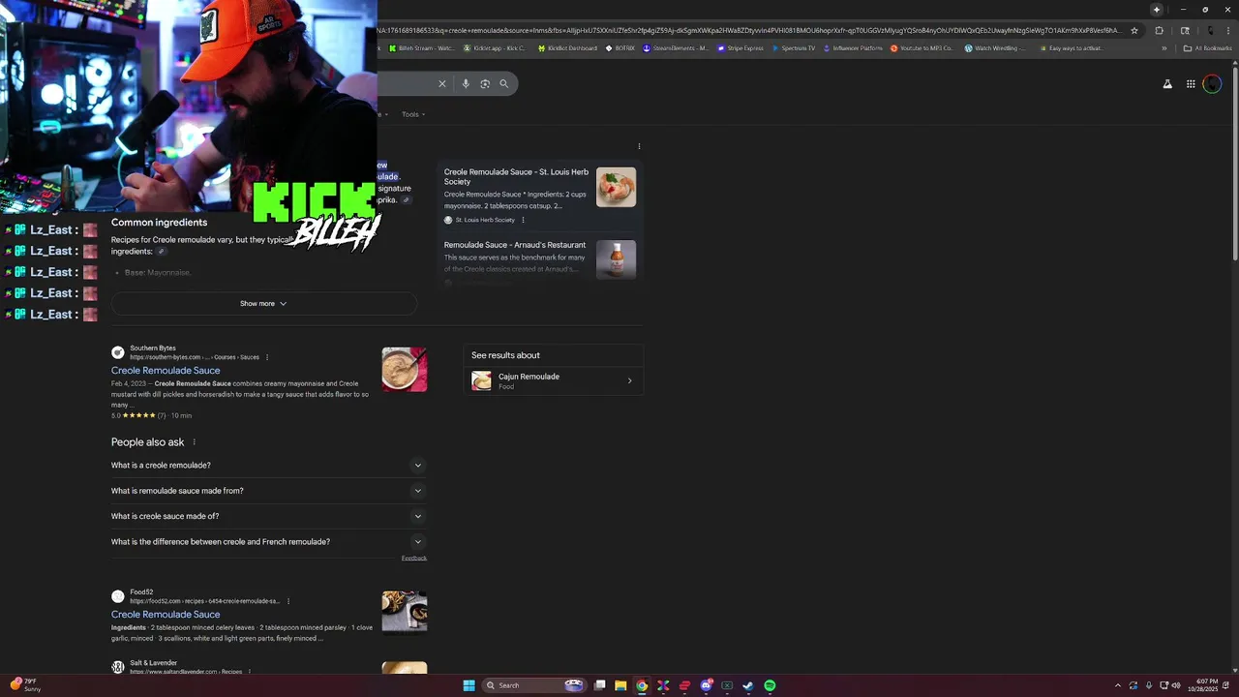
Task: Open the Watch Wrestling bookmark
Action: [995, 48]
